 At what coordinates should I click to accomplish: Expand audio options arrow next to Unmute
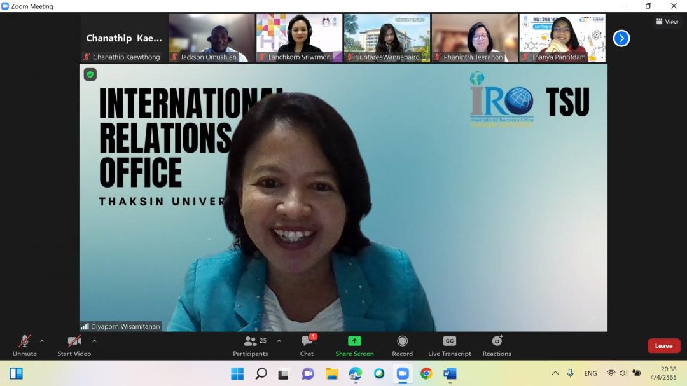[x=42, y=341]
